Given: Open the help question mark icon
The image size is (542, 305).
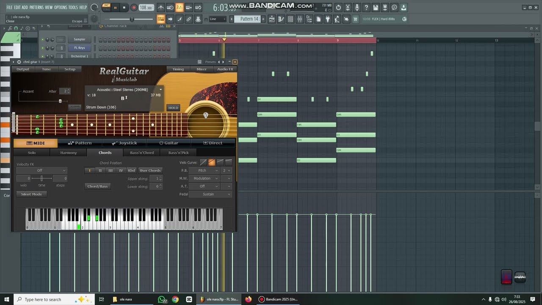Looking at the screenshot, I should [x=366, y=8].
